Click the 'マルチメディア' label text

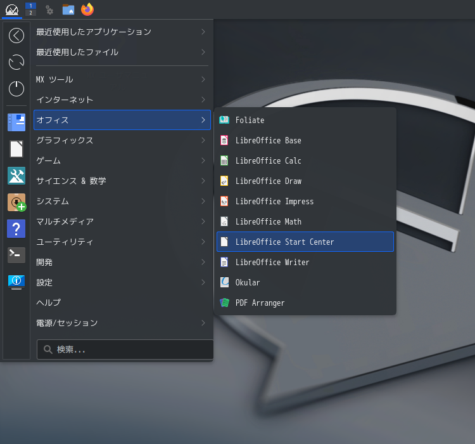click(x=65, y=221)
